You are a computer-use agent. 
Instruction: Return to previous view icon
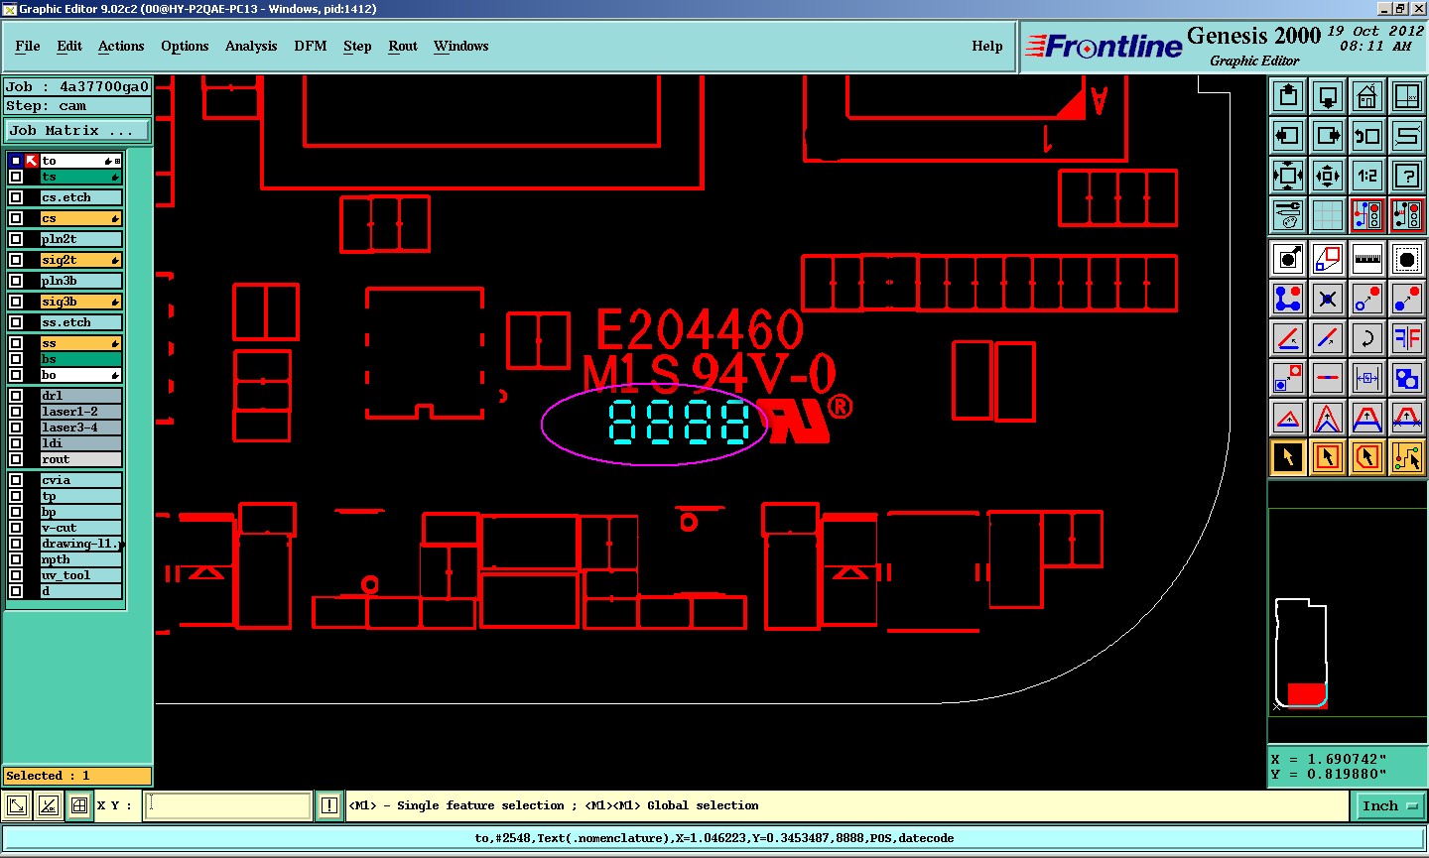(1367, 136)
